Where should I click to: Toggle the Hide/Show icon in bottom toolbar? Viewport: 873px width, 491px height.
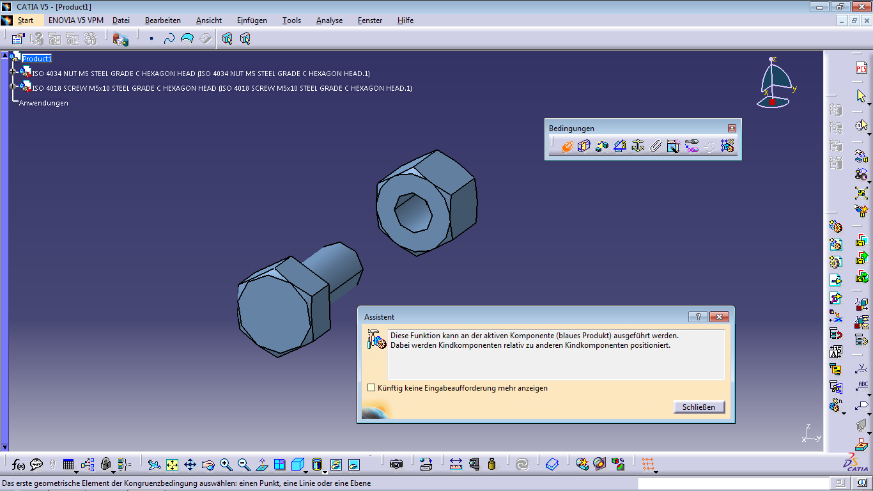[336, 464]
